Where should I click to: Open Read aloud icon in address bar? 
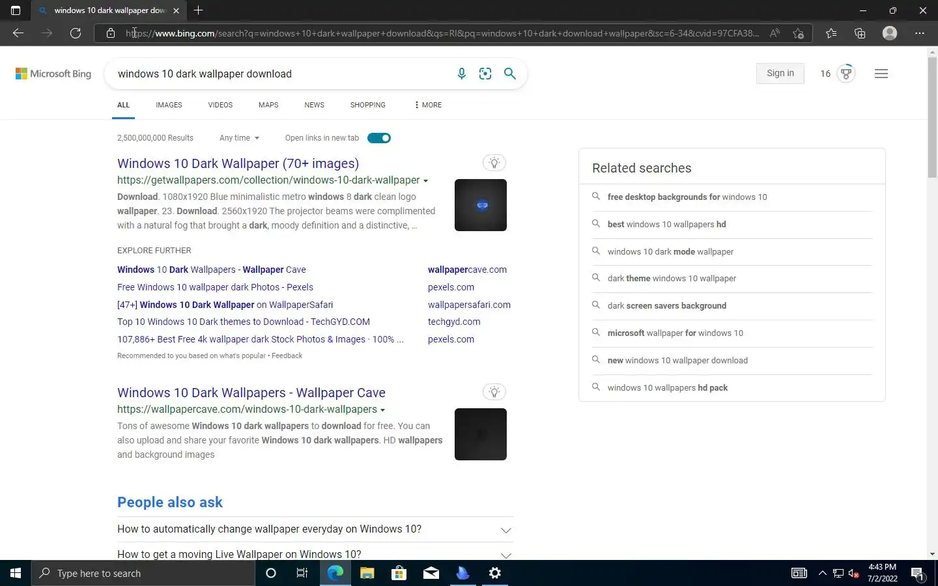[775, 33]
